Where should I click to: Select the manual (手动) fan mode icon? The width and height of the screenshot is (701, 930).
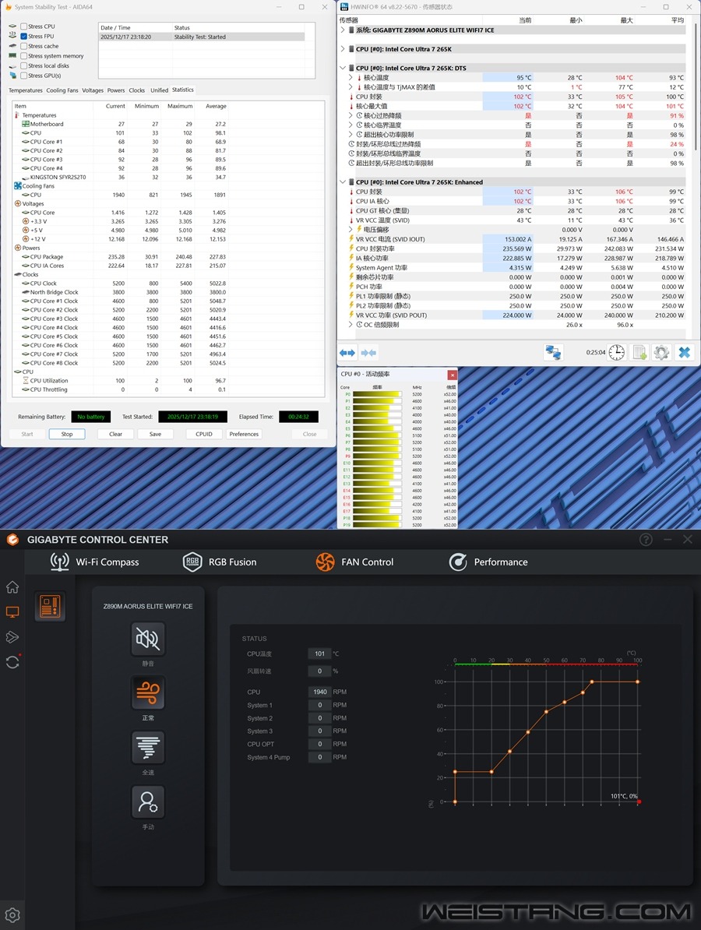[x=148, y=801]
